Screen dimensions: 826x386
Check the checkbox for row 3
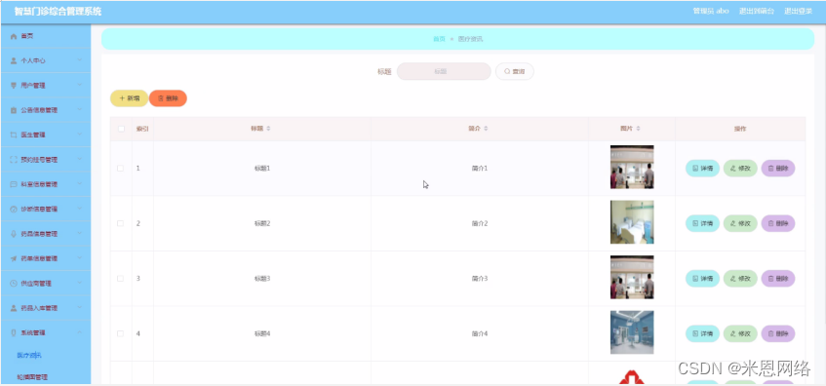tap(120, 279)
